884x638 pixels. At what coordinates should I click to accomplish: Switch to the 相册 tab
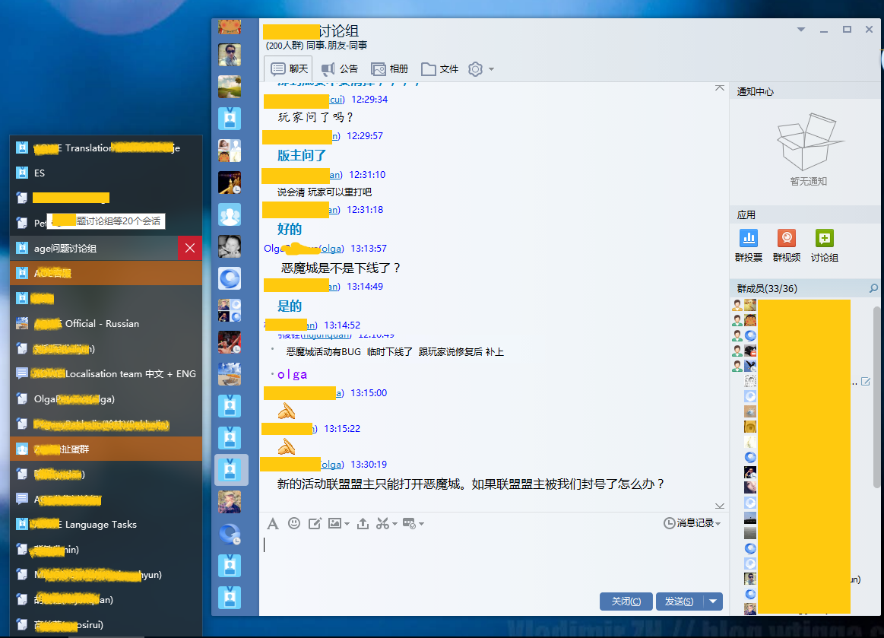[x=390, y=69]
